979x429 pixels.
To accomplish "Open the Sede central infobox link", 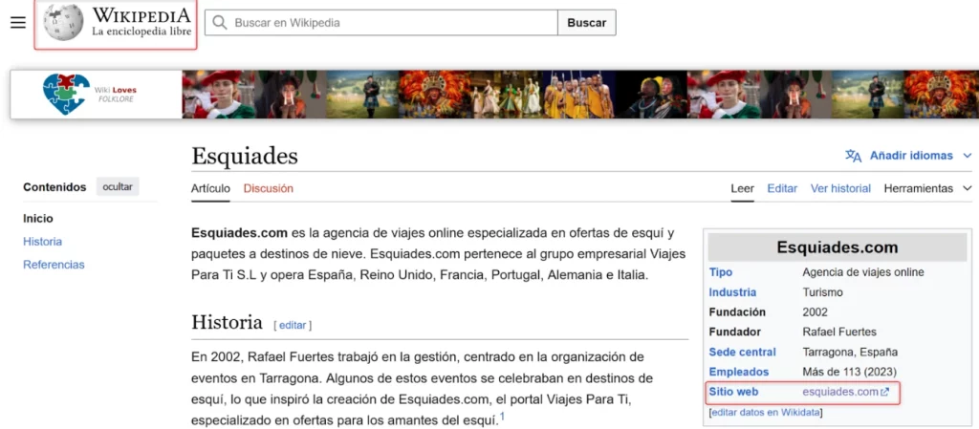I will 742,353.
